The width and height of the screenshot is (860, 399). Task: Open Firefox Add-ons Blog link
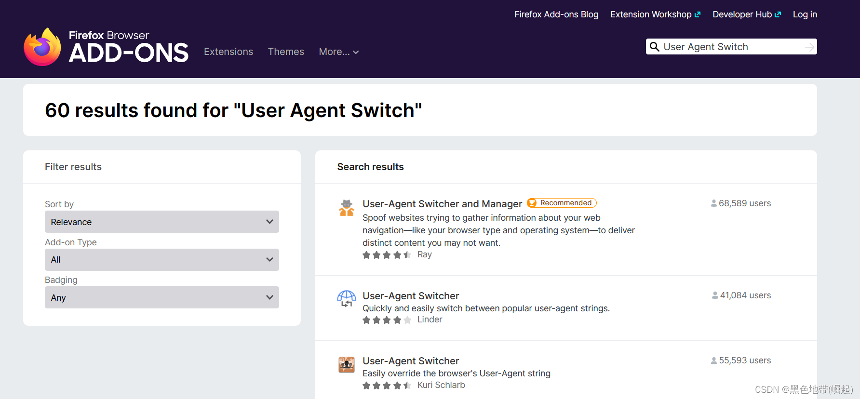(x=556, y=14)
